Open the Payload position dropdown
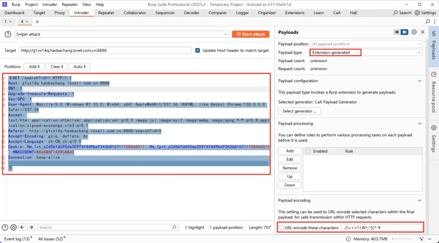439x243 pixels. [x=366, y=44]
